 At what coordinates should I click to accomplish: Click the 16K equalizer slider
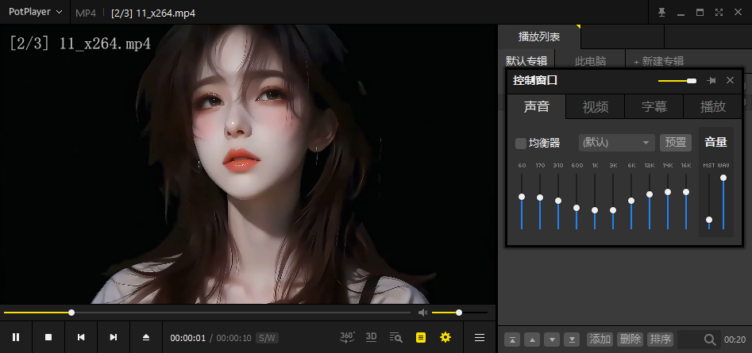click(x=686, y=201)
